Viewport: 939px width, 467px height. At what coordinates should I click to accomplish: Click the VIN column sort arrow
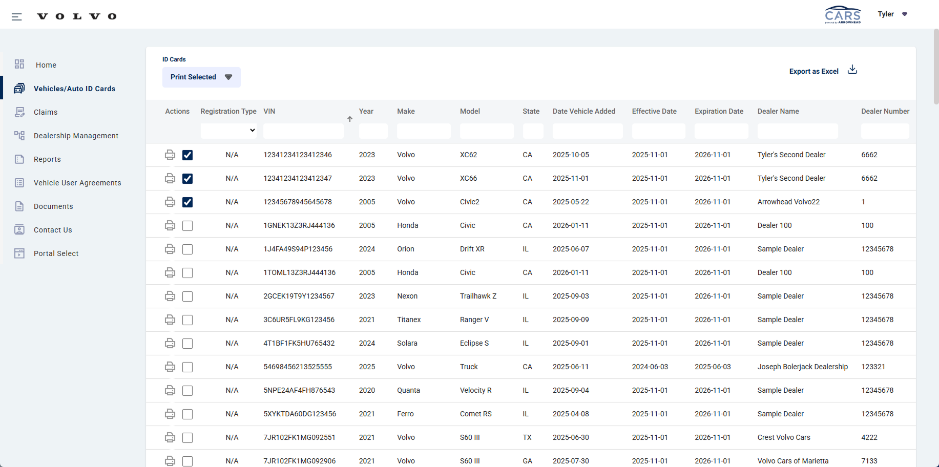350,119
